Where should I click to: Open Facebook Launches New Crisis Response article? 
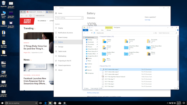pos(35,81)
